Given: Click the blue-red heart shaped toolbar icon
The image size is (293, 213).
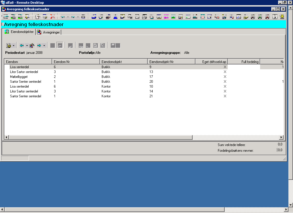Looking at the screenshot, I should 231,17.
